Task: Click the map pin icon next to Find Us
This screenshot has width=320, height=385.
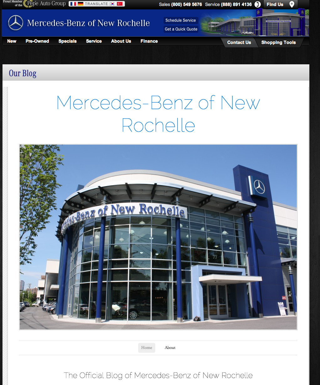Action: [x=292, y=4]
